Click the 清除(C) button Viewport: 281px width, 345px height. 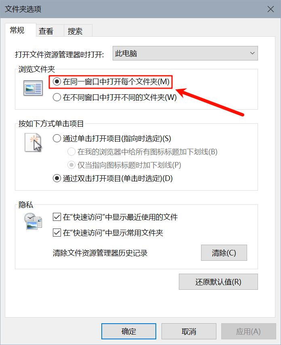pyautogui.click(x=224, y=253)
